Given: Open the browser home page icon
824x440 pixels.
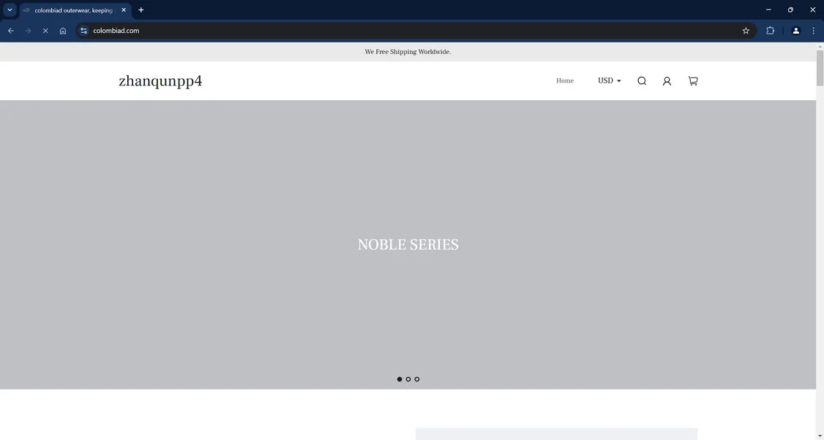Looking at the screenshot, I should [62, 31].
